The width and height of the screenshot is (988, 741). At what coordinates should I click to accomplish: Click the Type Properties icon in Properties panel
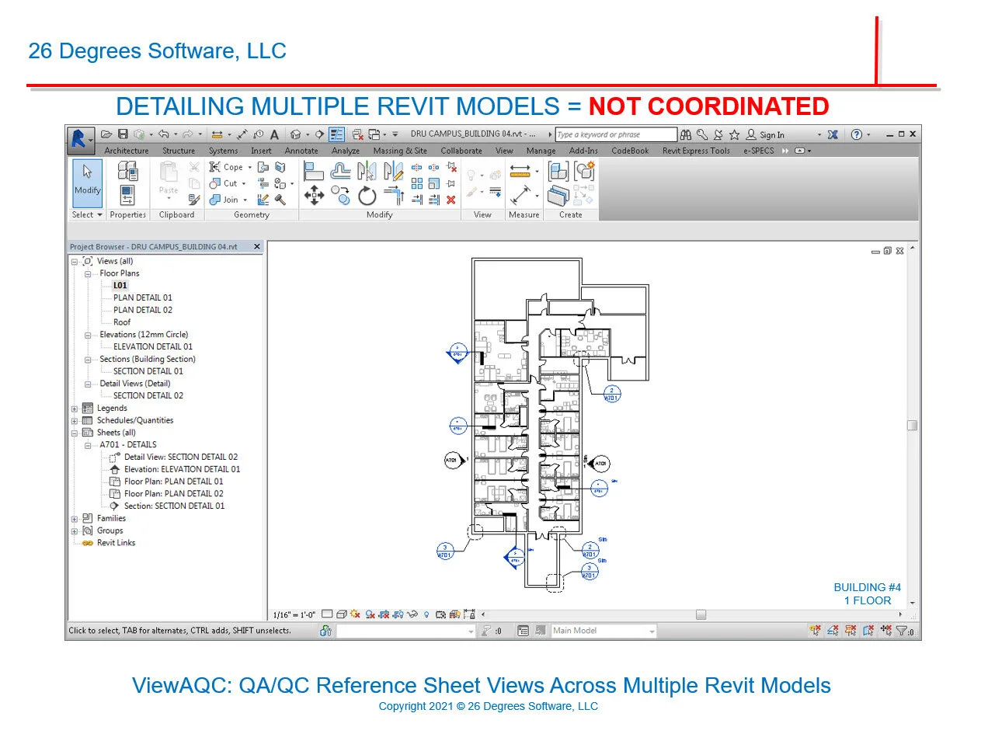127,170
